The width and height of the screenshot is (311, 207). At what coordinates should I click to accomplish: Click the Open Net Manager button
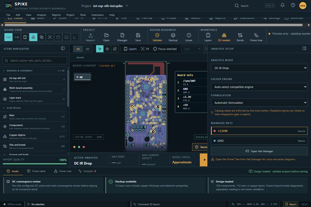click(x=259, y=151)
